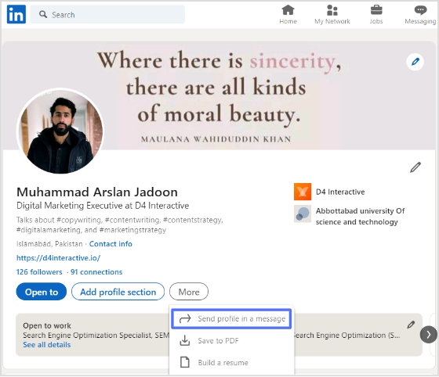Open the Contact info link
Image resolution: width=439 pixels, height=377 pixels.
pos(111,244)
